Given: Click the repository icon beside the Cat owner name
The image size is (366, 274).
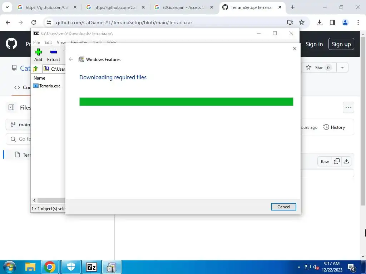Looking at the screenshot, I should tap(14, 68).
